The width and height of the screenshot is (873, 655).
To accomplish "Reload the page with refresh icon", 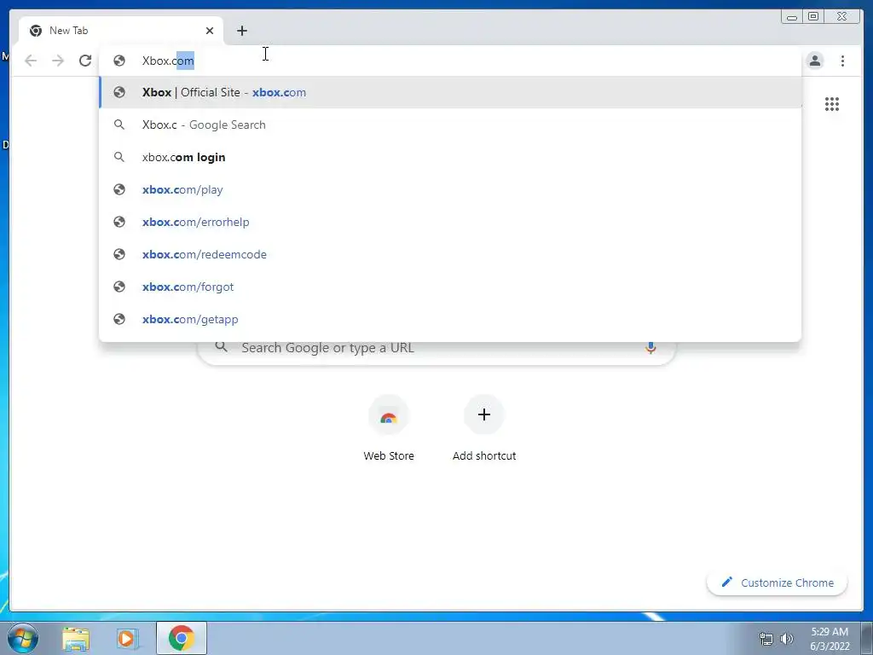I will (x=85, y=61).
